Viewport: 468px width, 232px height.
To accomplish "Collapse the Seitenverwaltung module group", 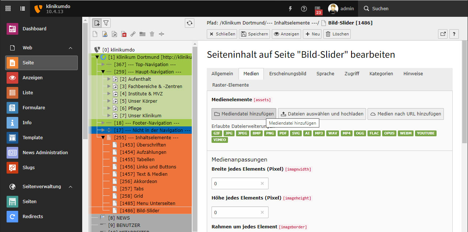I will click(x=71, y=187).
